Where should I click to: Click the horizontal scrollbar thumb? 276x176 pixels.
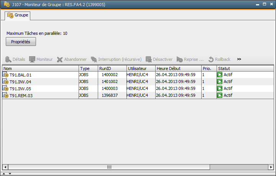coord(109,167)
